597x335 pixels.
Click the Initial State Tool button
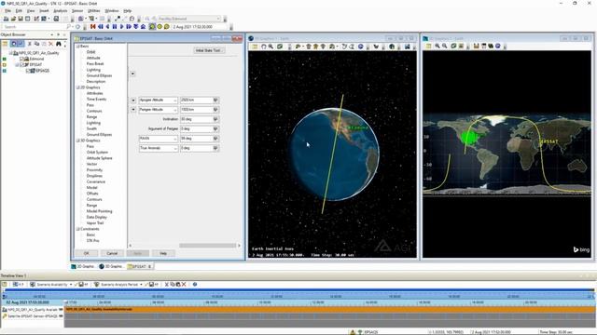209,50
